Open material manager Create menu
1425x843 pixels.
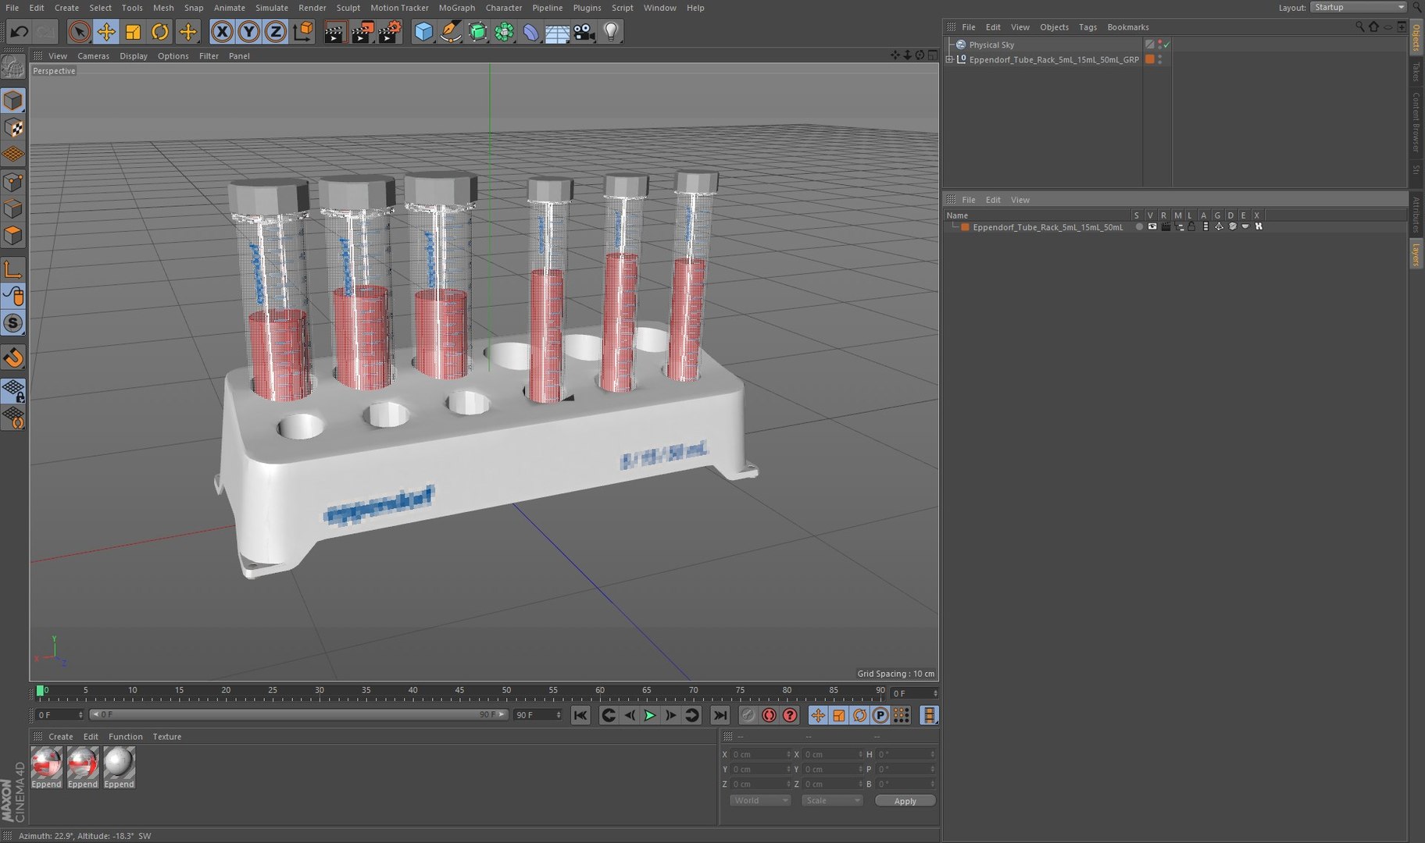[60, 737]
